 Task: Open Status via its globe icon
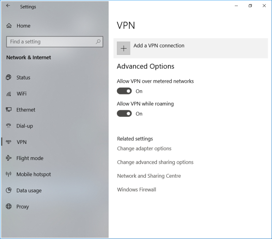9,78
